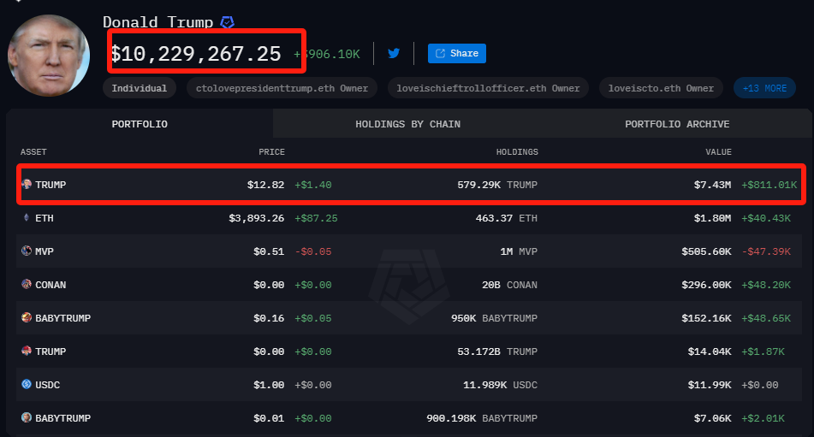Click the $14.04K value cell
This screenshot has height=437, width=814.
click(709, 351)
